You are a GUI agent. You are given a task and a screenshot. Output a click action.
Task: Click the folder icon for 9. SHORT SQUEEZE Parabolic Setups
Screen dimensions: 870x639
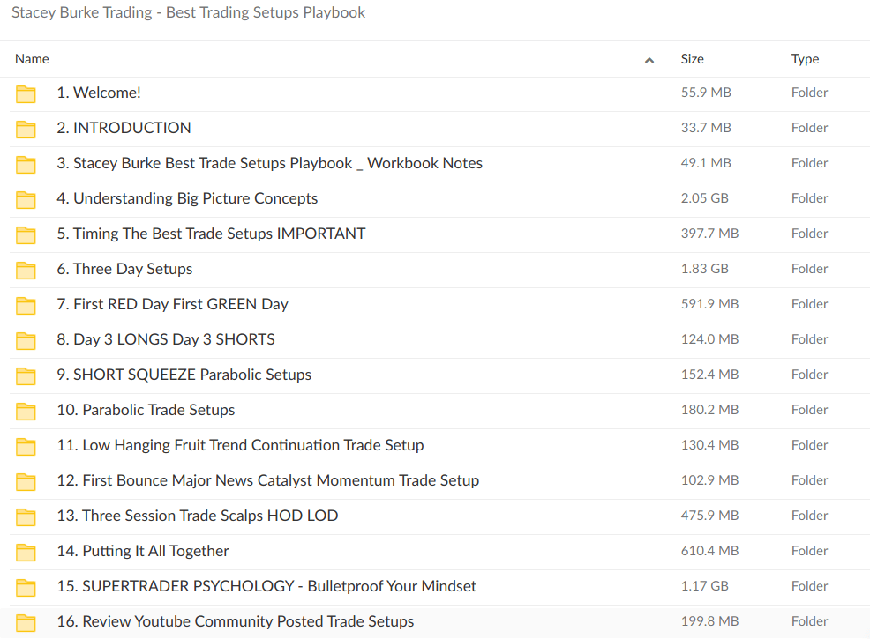point(26,375)
